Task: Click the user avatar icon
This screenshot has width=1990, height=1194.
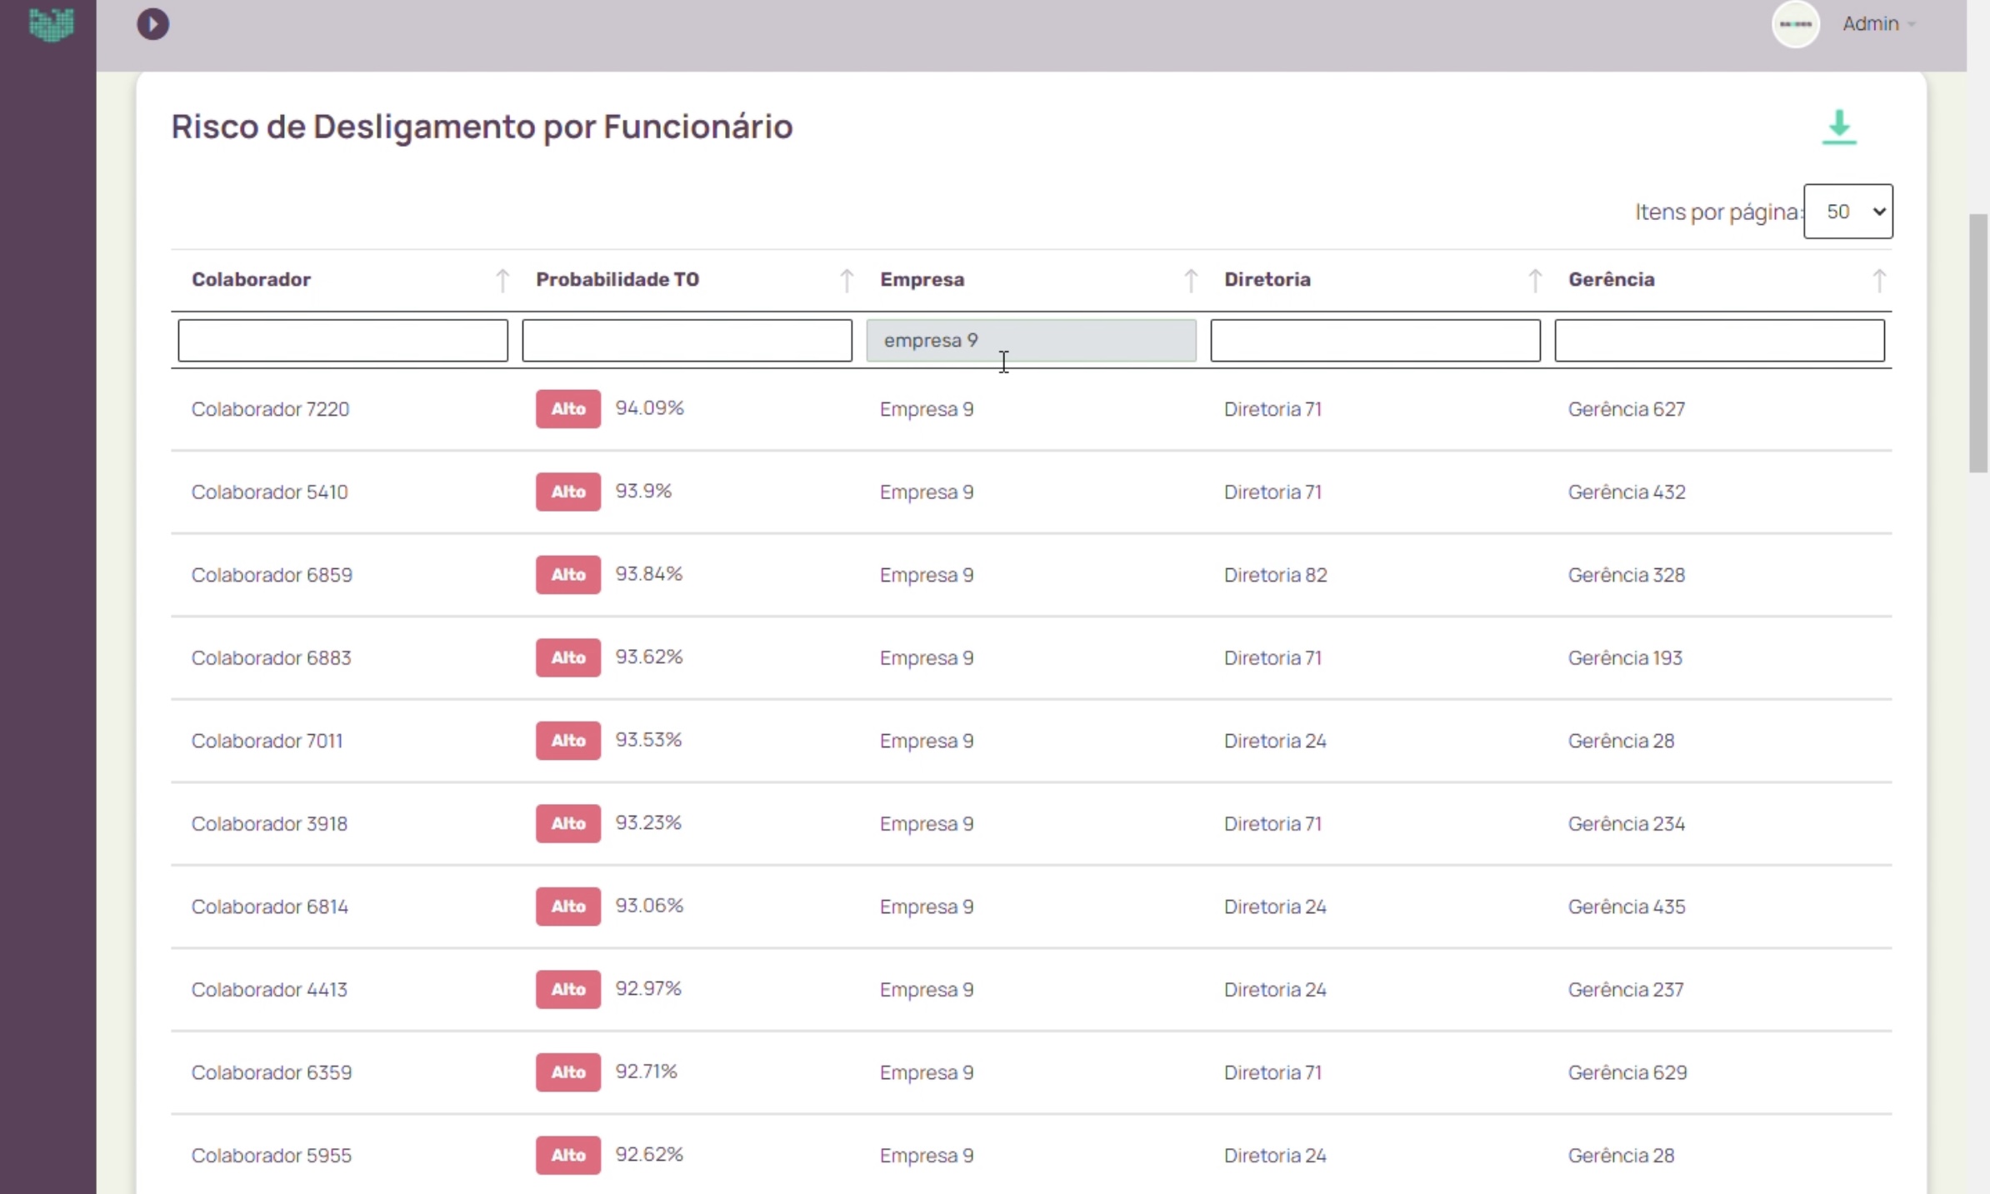Action: pyautogui.click(x=1795, y=24)
